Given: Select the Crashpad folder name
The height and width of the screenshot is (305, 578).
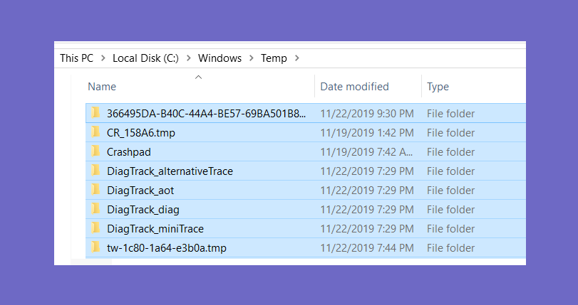Looking at the screenshot, I should click(x=129, y=152).
